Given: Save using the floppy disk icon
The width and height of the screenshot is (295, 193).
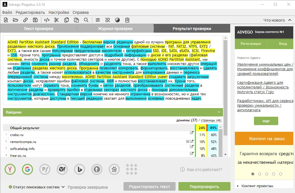Looking at the screenshot, I should [35, 20].
